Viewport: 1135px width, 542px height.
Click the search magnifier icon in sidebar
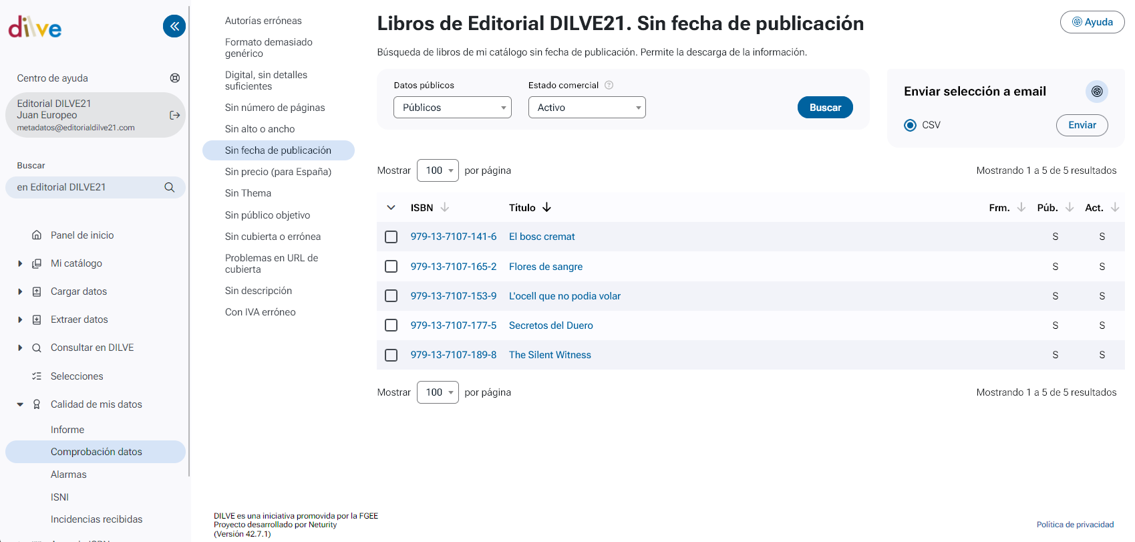point(170,188)
